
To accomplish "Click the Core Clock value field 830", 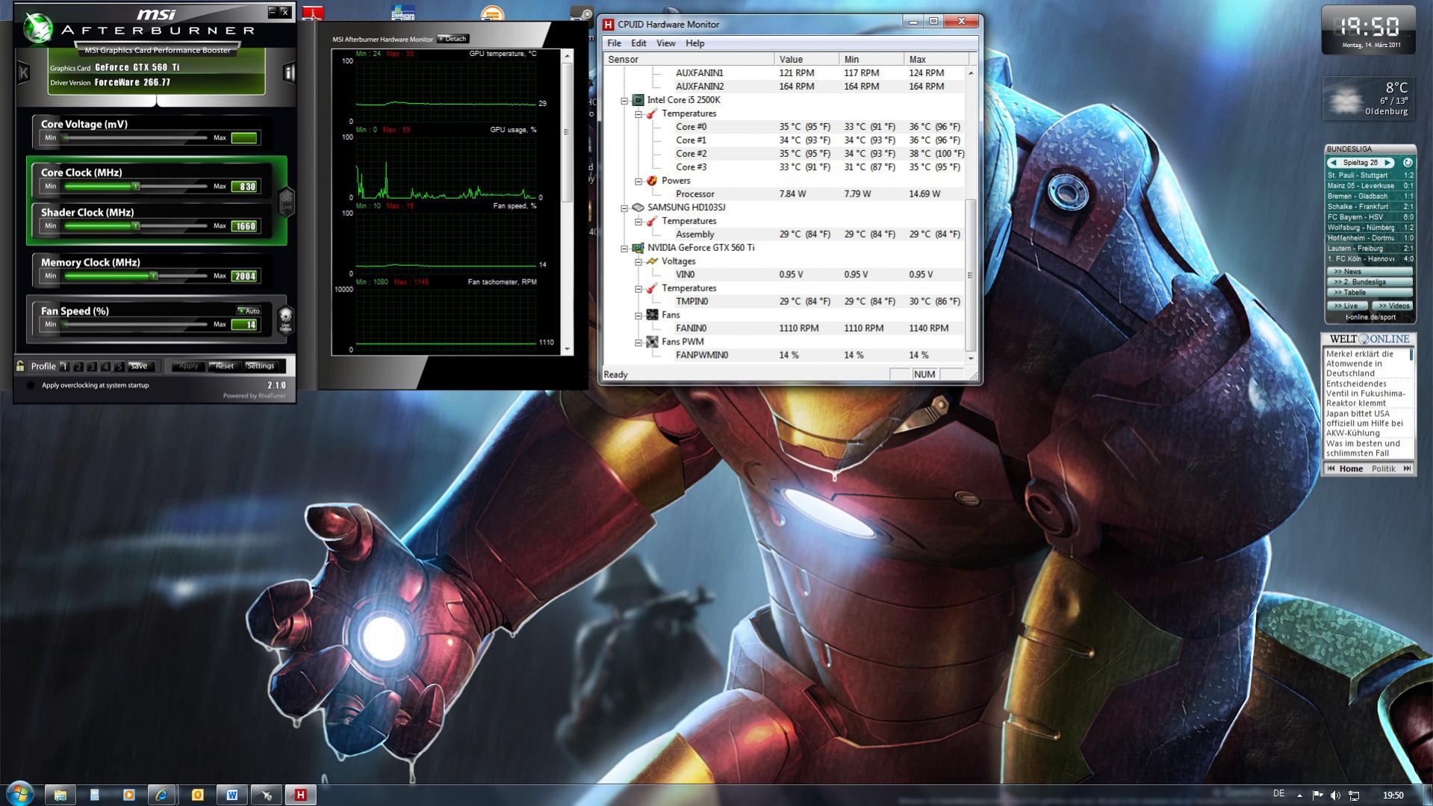I will click(x=245, y=187).
